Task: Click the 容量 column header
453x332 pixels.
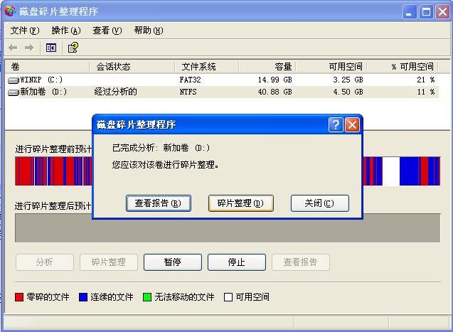Action: (x=267, y=67)
